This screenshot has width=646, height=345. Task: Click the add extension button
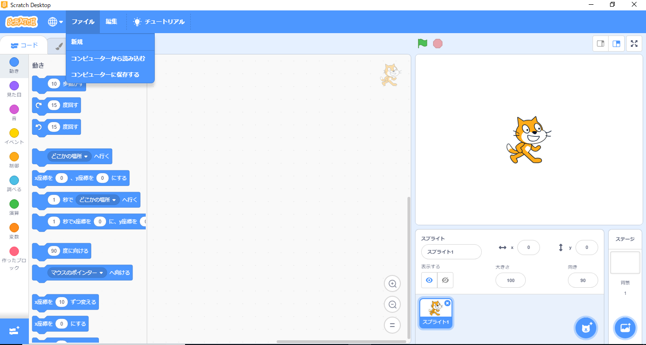[x=14, y=331]
